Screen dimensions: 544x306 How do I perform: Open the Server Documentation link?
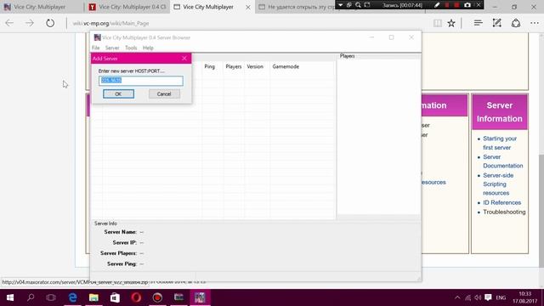[x=502, y=161]
